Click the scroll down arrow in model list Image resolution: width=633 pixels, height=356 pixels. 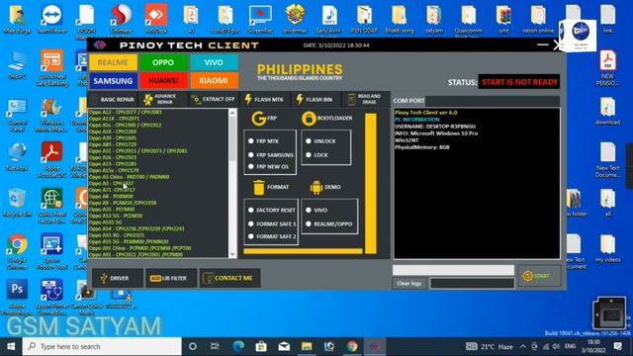click(232, 254)
